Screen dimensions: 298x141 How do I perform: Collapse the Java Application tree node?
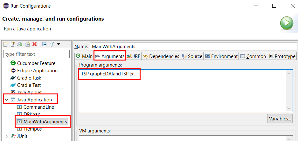click(6, 100)
